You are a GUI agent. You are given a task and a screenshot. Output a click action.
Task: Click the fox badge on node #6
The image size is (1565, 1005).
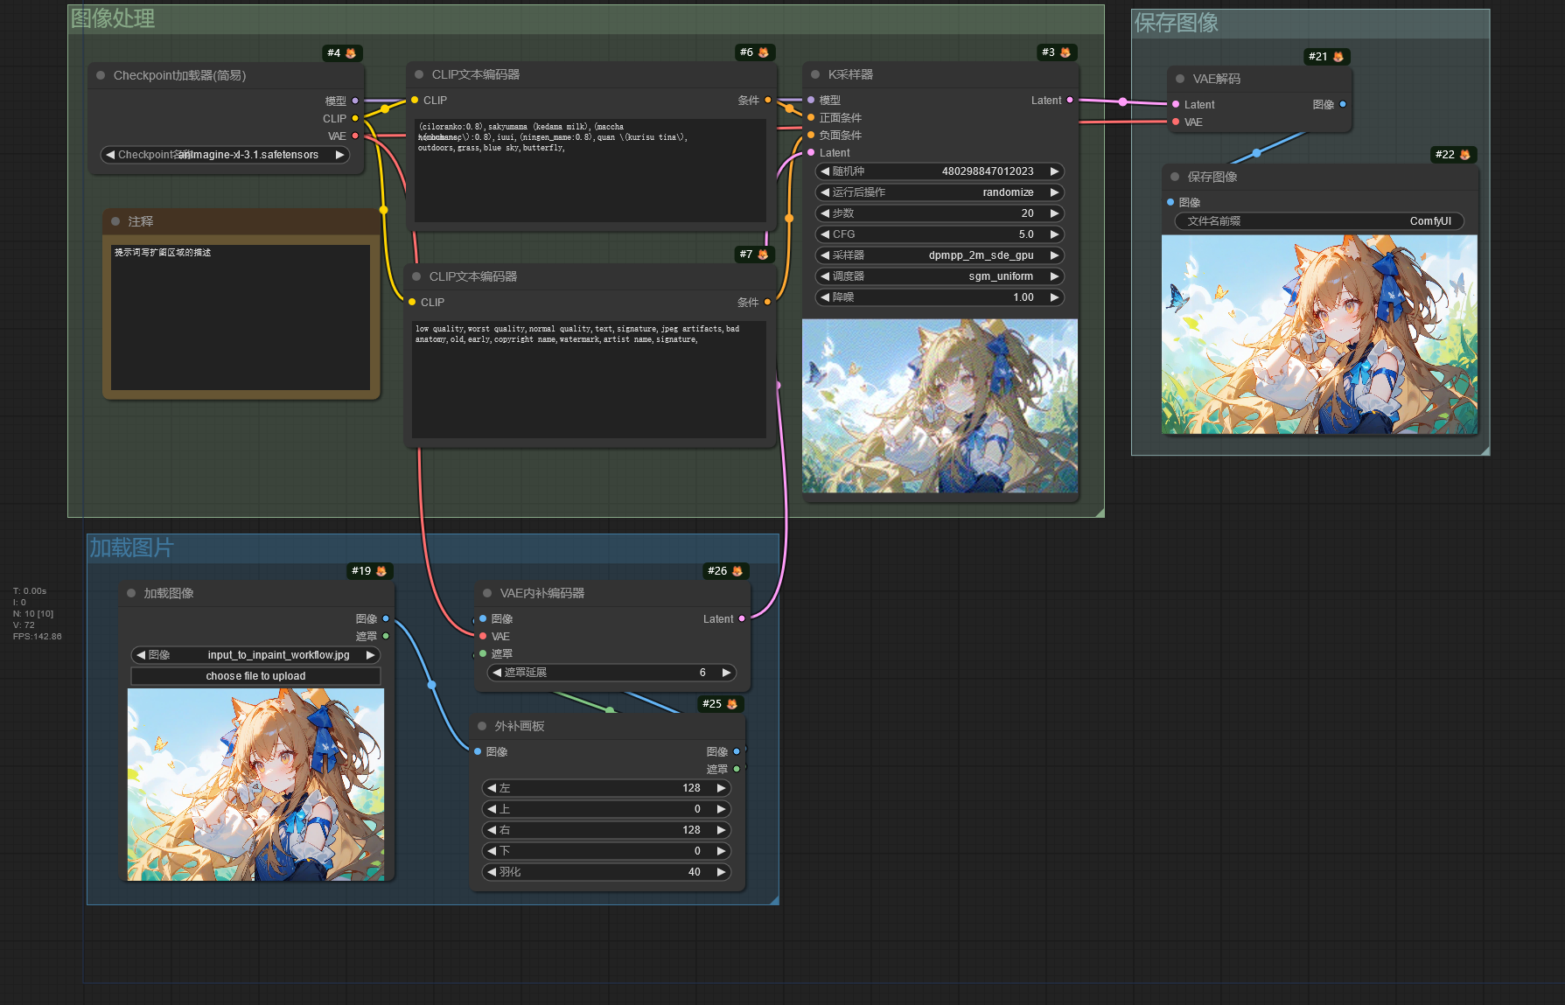[x=763, y=52]
